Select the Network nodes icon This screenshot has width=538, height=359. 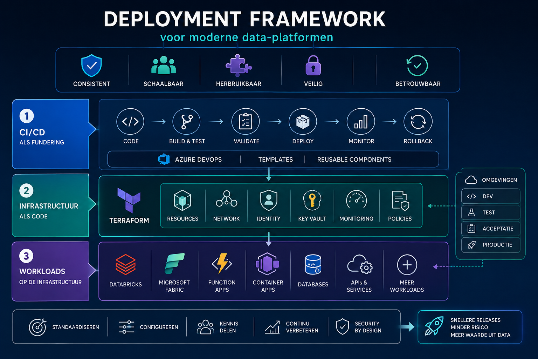(227, 199)
